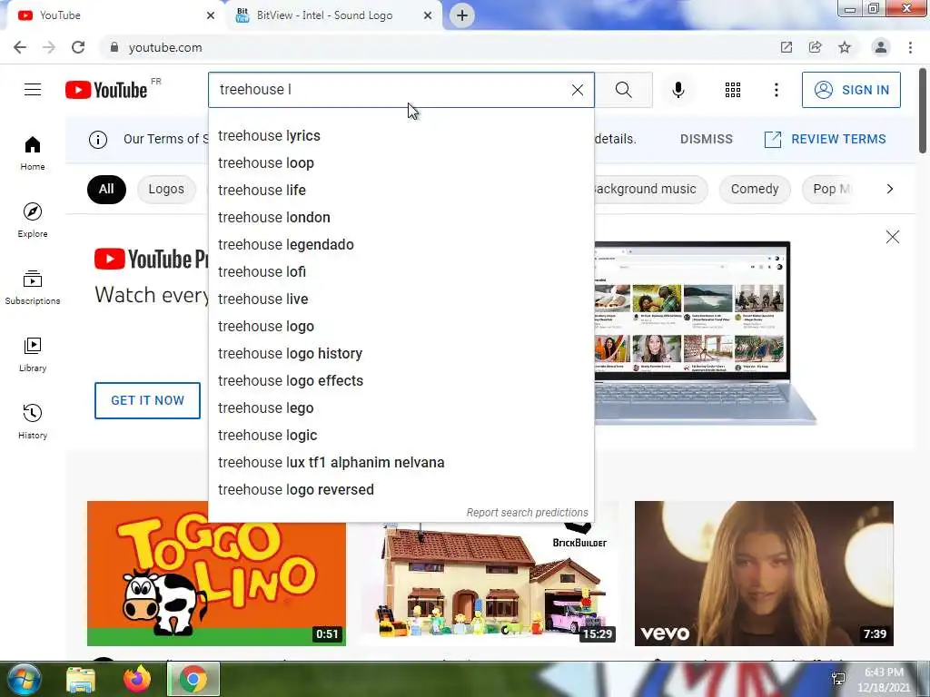Open the YouTube apps grid icon
The image size is (930, 697).
[733, 90]
